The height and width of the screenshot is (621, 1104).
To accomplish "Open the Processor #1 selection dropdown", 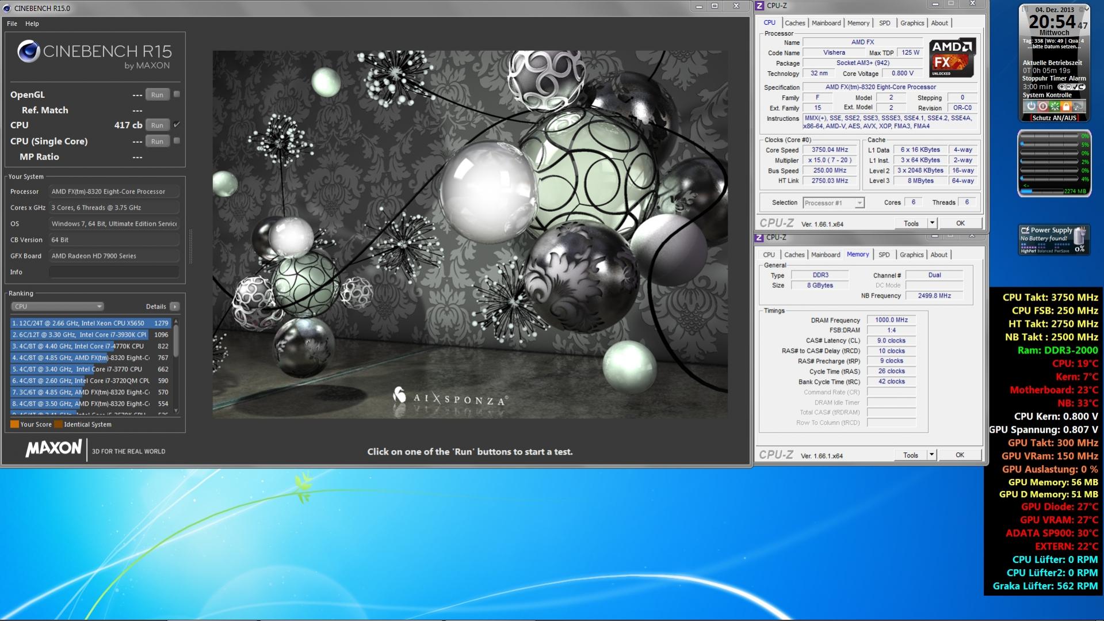I will click(834, 203).
